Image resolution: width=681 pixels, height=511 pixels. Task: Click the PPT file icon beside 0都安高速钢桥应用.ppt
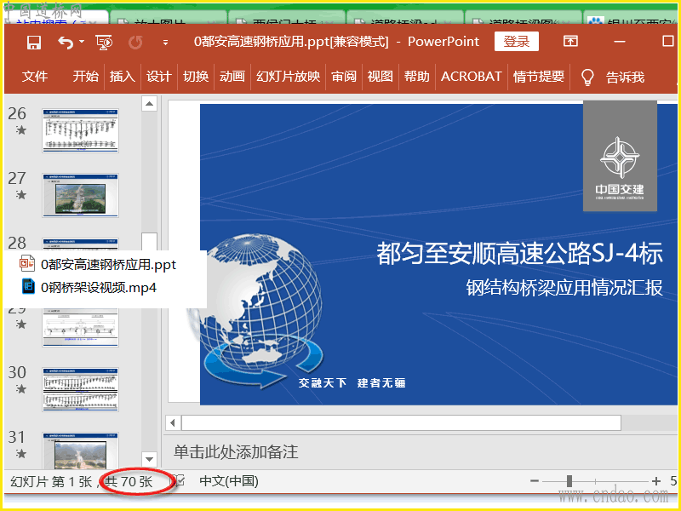[x=27, y=263]
